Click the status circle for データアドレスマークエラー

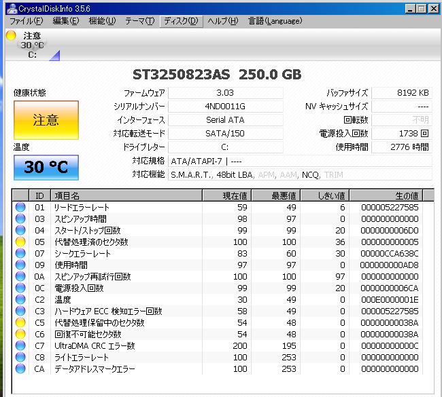coord(20,368)
